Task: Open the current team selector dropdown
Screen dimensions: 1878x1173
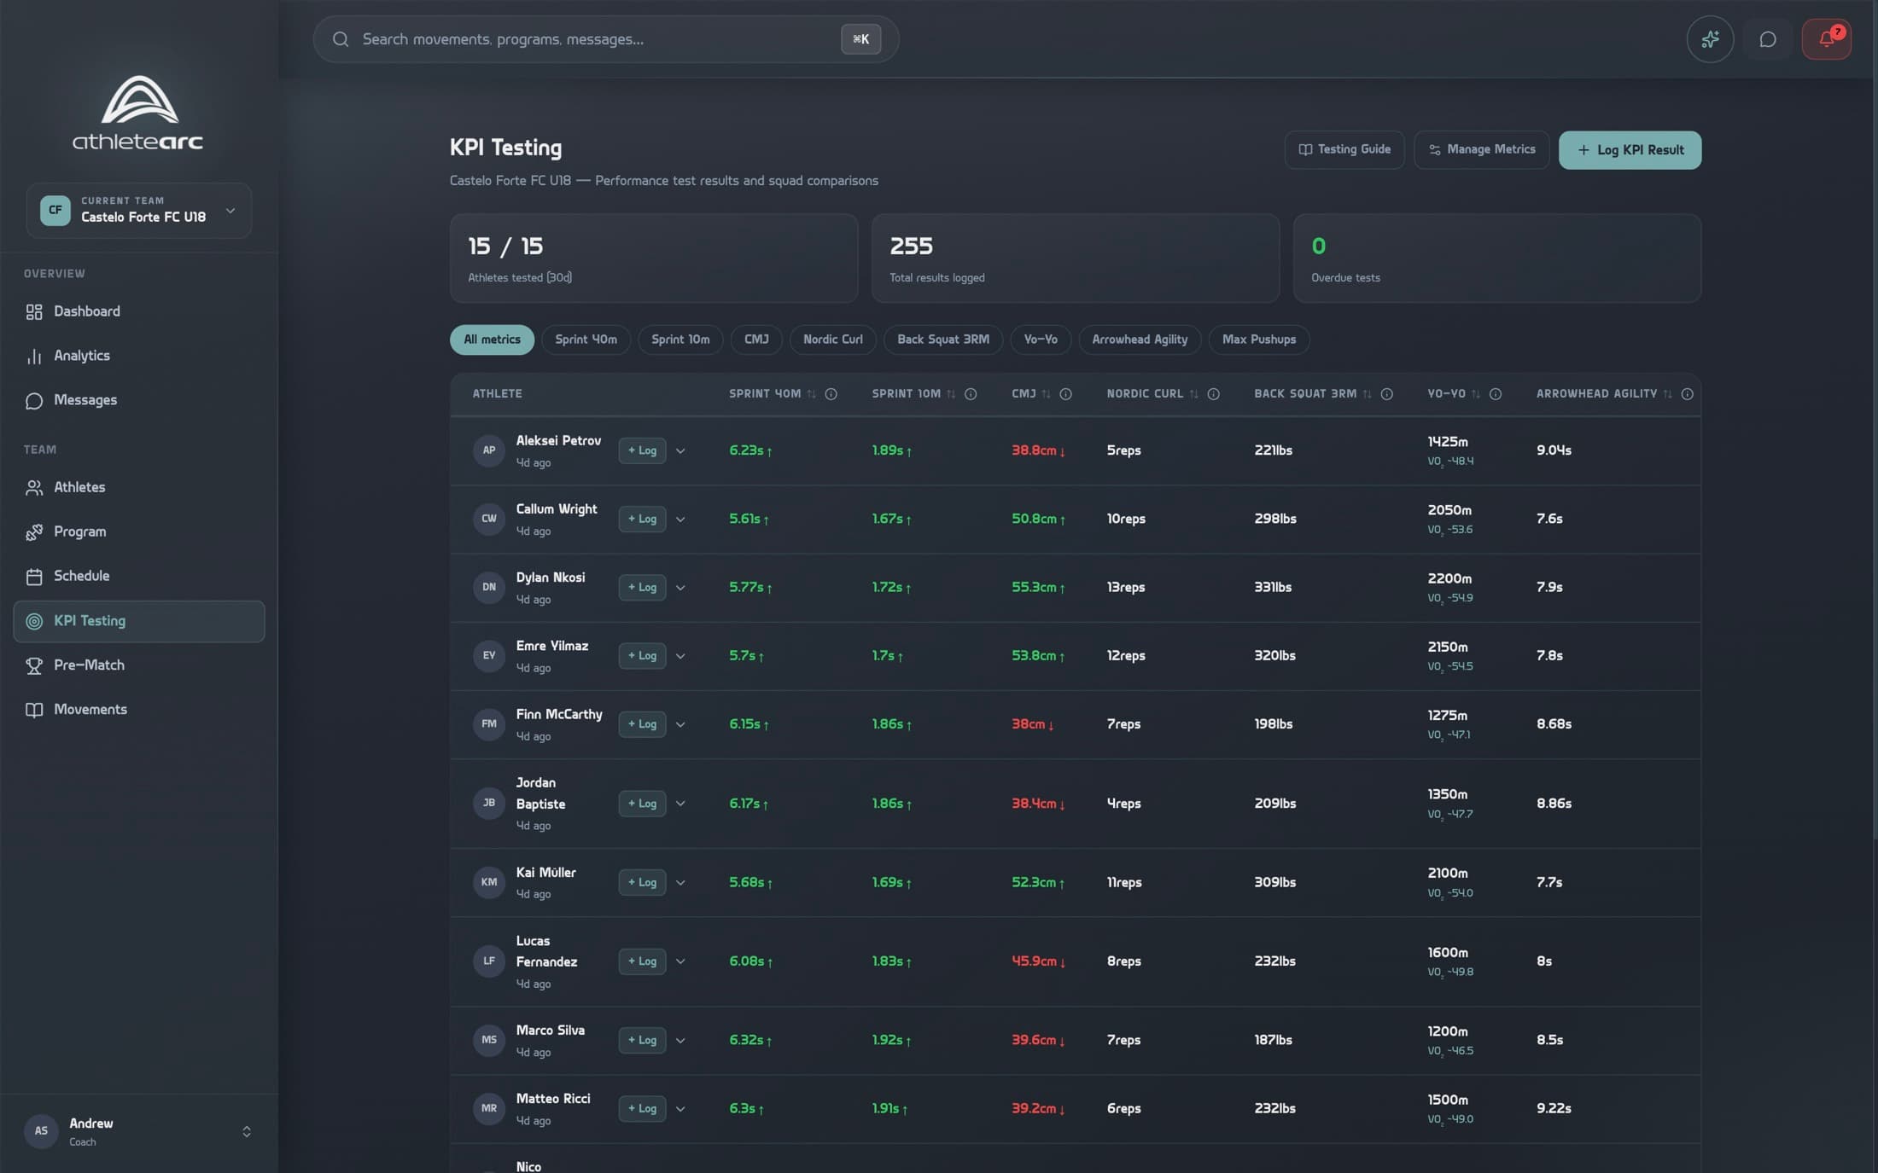Action: pos(139,210)
